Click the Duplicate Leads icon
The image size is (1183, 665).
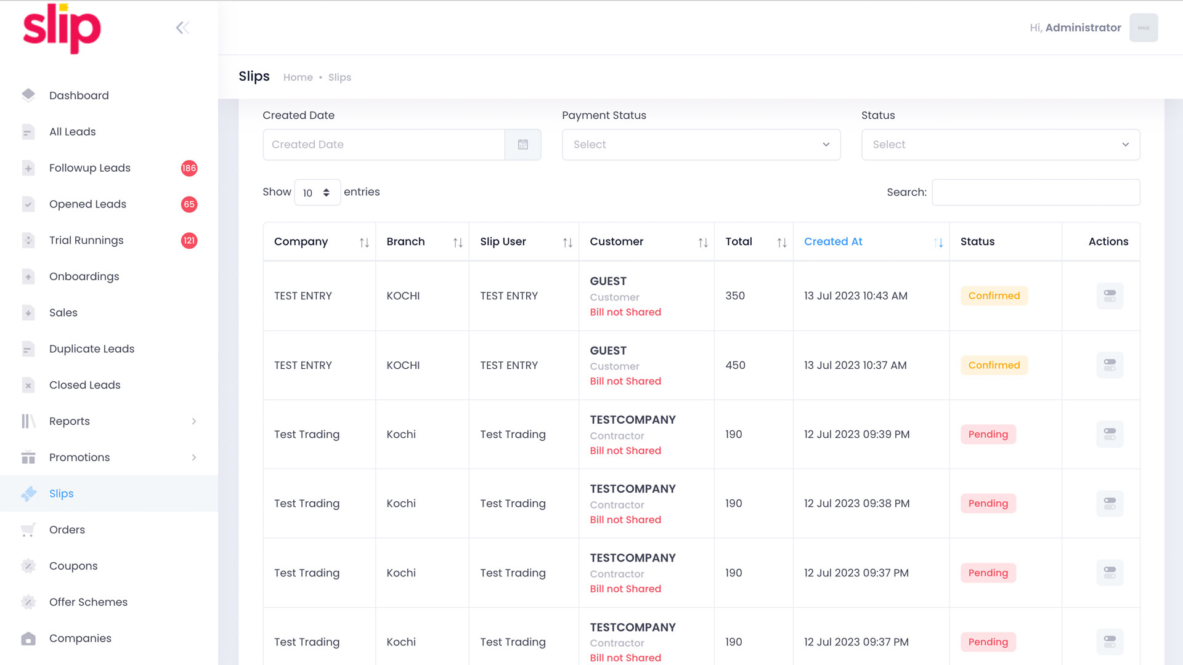[28, 349]
